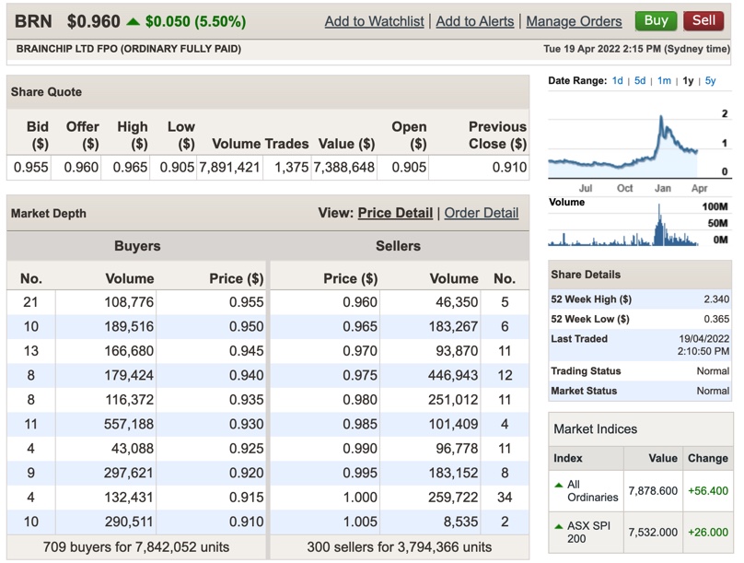Click buyer price 0.935
This screenshot has height=563, width=744.
[246, 400]
